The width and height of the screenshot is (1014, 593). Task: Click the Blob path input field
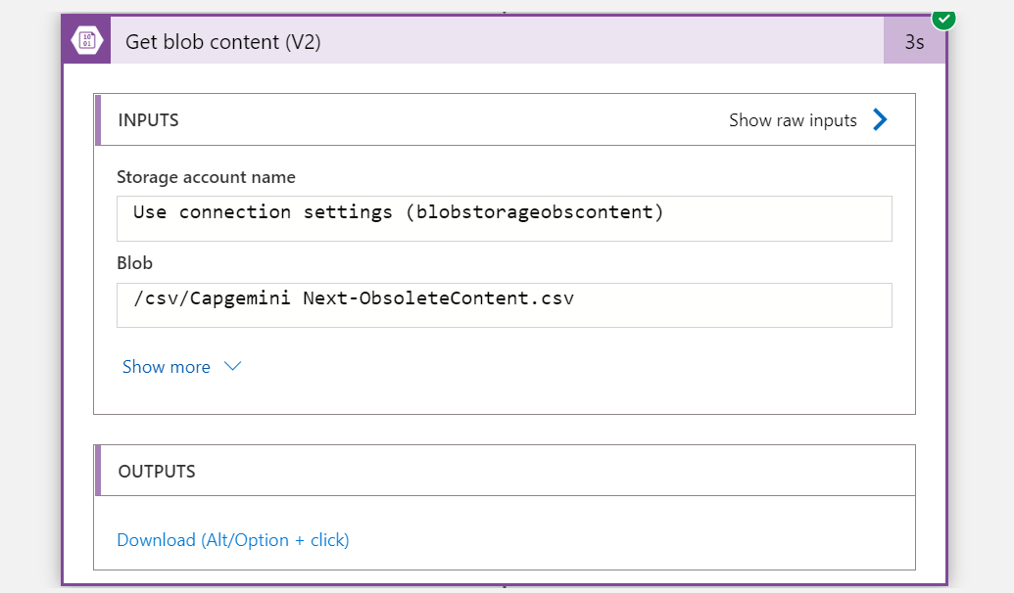505,304
